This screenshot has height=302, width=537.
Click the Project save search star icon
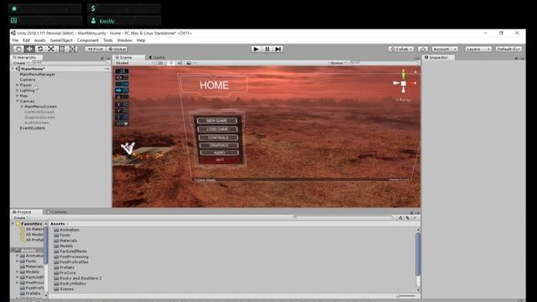pos(414,218)
